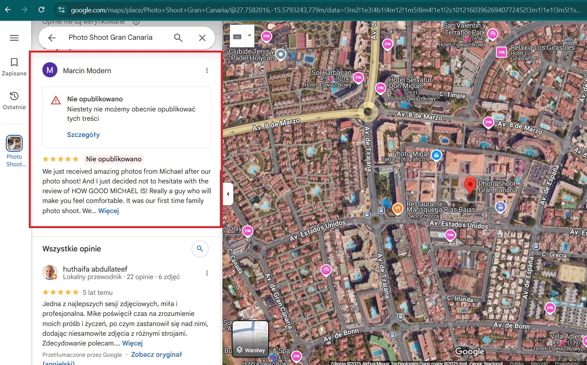Expand huthaifa review with Więcej
The width and height of the screenshot is (587, 365).
[132, 343]
